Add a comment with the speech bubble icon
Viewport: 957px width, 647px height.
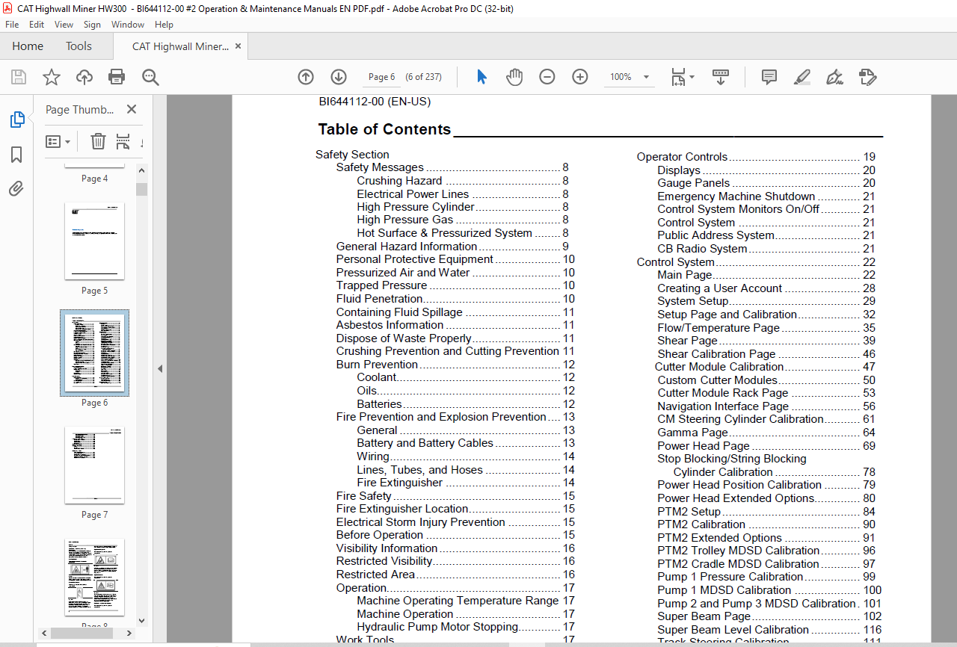pos(769,77)
